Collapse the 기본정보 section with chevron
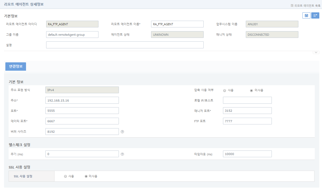Screen dimensions: 322x190 tap(316, 52)
